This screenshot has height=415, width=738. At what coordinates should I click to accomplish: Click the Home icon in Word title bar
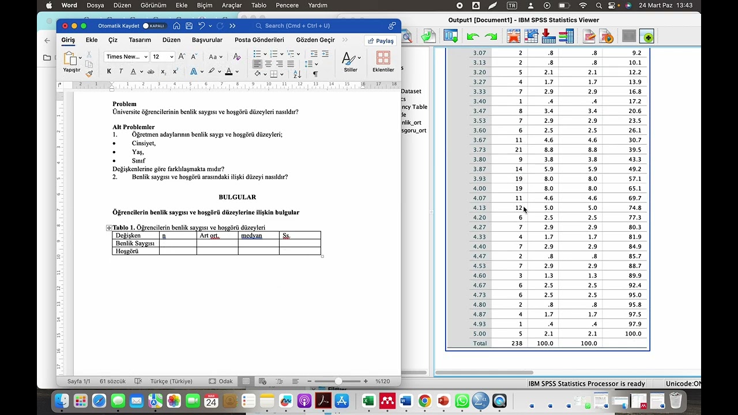(x=176, y=26)
